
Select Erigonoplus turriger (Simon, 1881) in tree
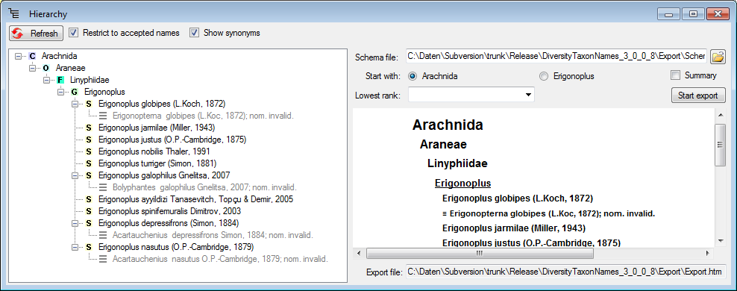point(157,163)
